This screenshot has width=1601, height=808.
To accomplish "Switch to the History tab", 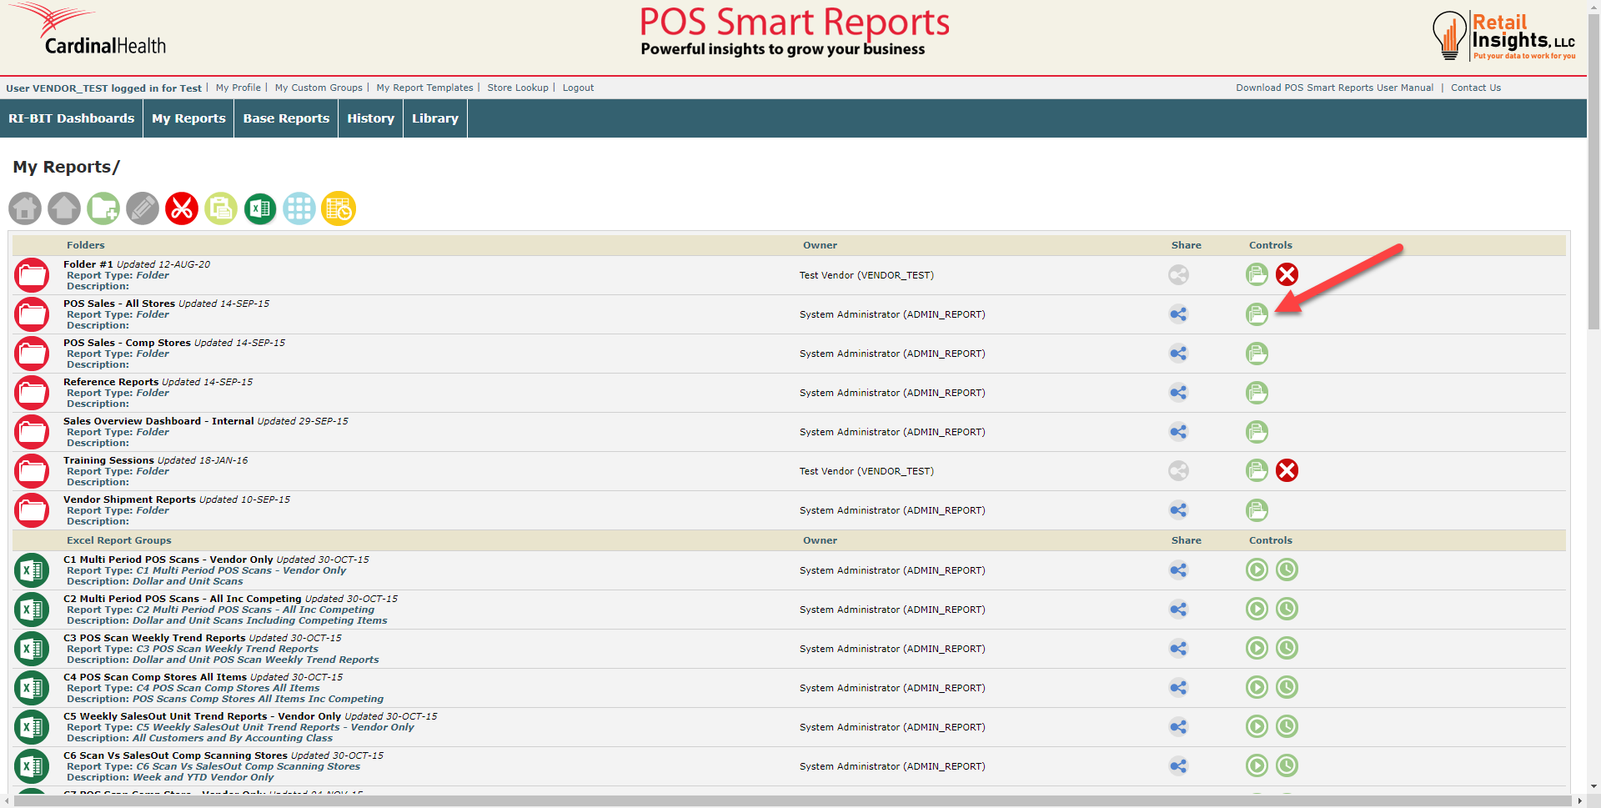I will coord(370,118).
